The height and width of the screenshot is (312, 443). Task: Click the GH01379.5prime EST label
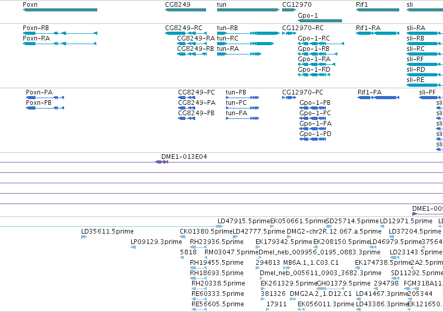pos(344,283)
